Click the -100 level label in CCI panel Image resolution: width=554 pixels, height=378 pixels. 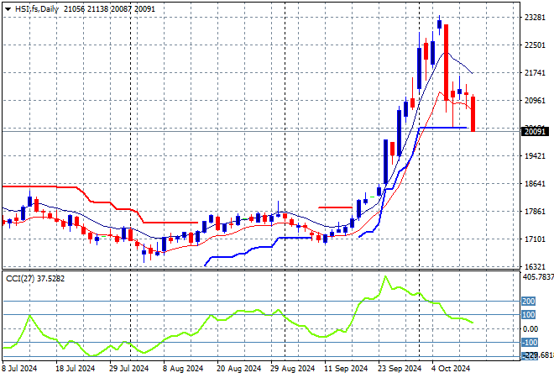(x=529, y=343)
